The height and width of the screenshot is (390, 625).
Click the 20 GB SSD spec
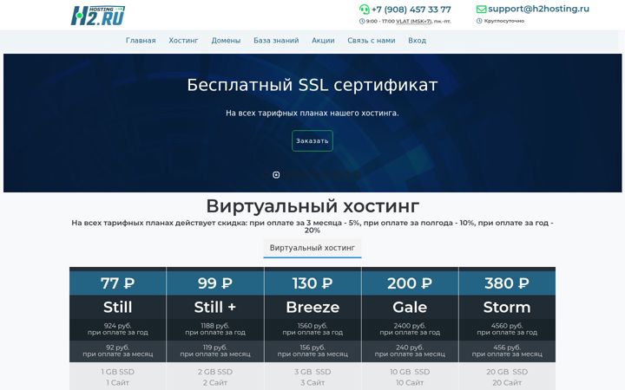(x=507, y=372)
